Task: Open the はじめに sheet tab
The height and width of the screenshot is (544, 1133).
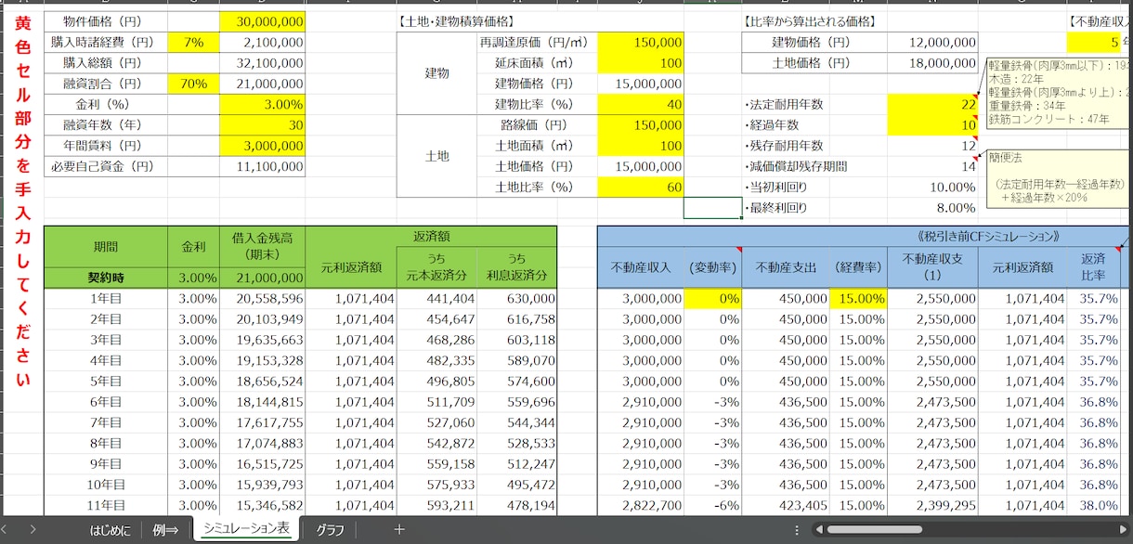Action: (110, 529)
